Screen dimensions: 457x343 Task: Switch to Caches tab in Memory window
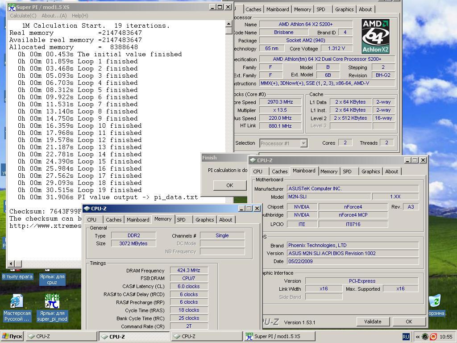pyautogui.click(x=114, y=220)
